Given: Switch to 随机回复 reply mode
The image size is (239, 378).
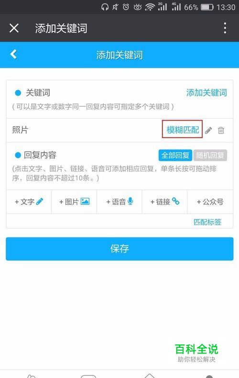Looking at the screenshot, I should [210, 155].
